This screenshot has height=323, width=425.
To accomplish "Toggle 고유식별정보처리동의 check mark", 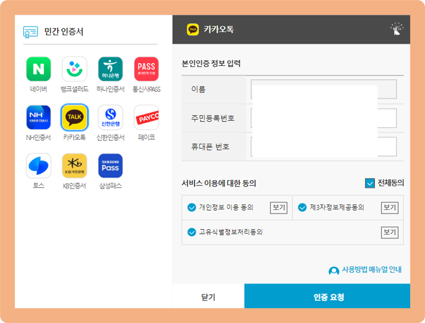I will pos(192,232).
